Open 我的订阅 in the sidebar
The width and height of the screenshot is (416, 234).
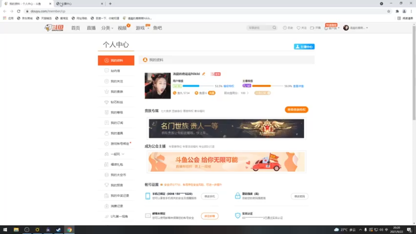pos(116,123)
